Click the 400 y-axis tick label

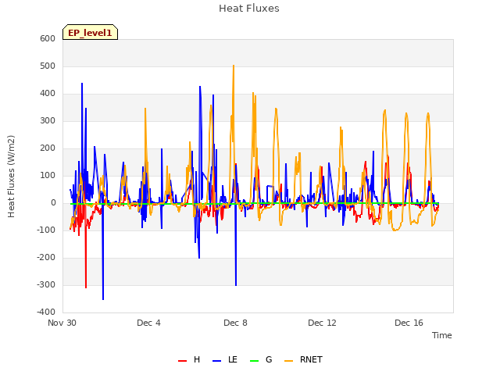tap(48, 94)
